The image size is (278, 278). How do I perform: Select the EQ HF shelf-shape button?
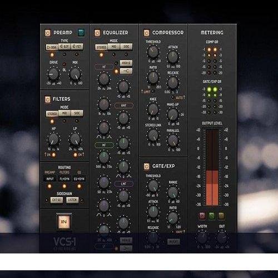[126, 71]
